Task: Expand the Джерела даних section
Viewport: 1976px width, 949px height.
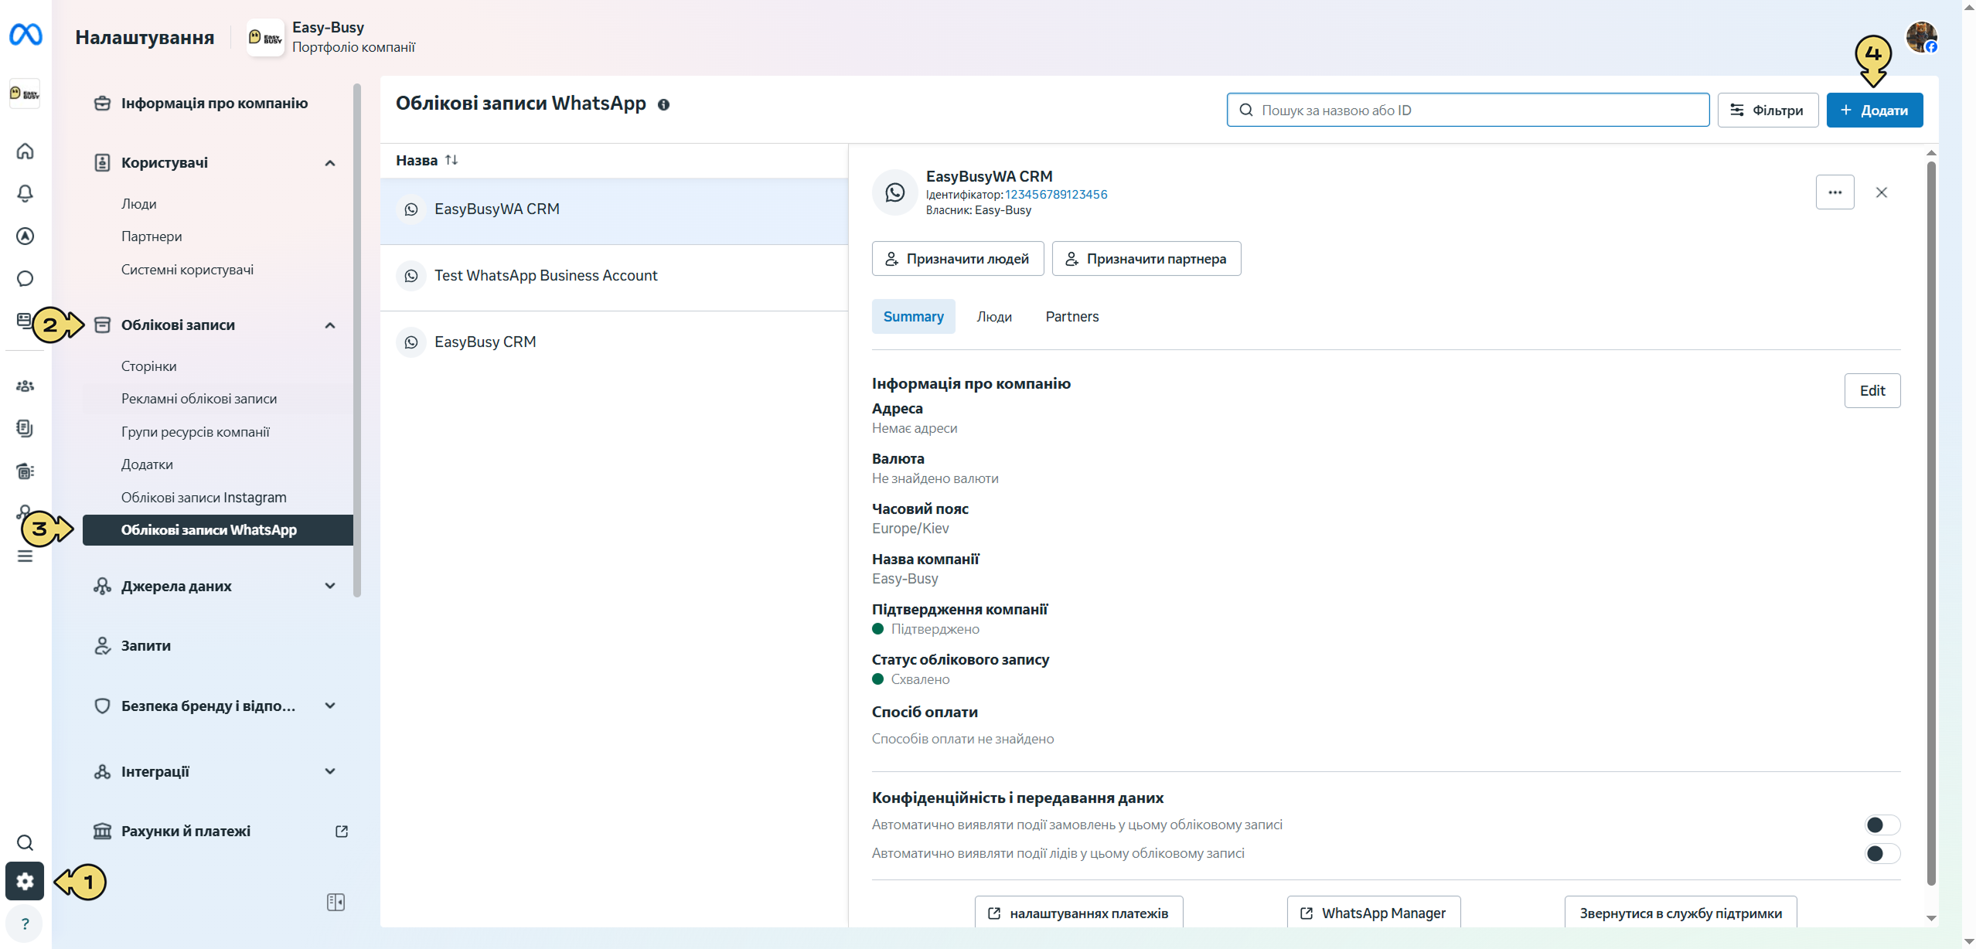Action: [330, 586]
